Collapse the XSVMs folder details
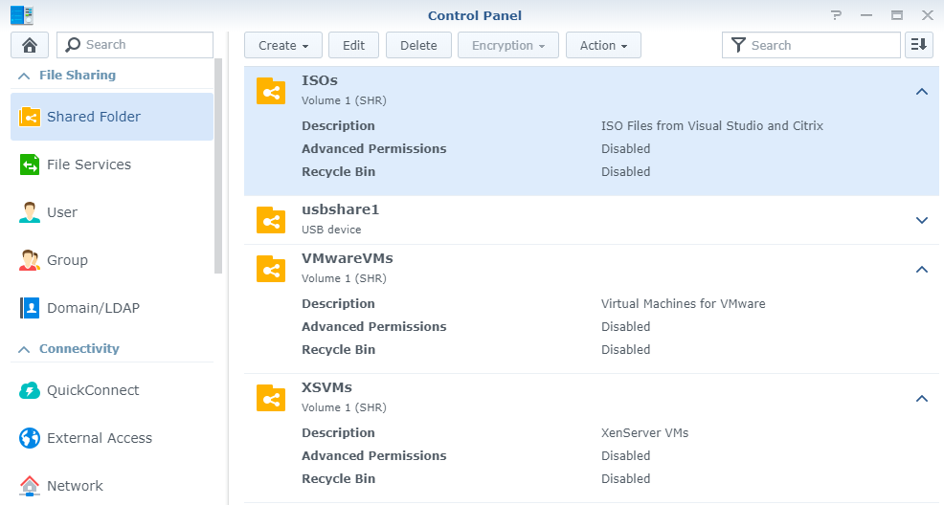944x505 pixels. (x=921, y=399)
